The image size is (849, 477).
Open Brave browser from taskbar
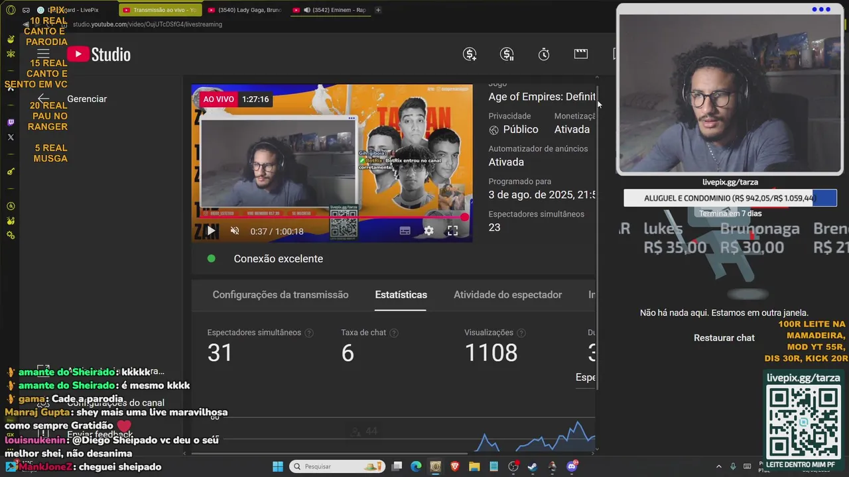[x=454, y=466]
